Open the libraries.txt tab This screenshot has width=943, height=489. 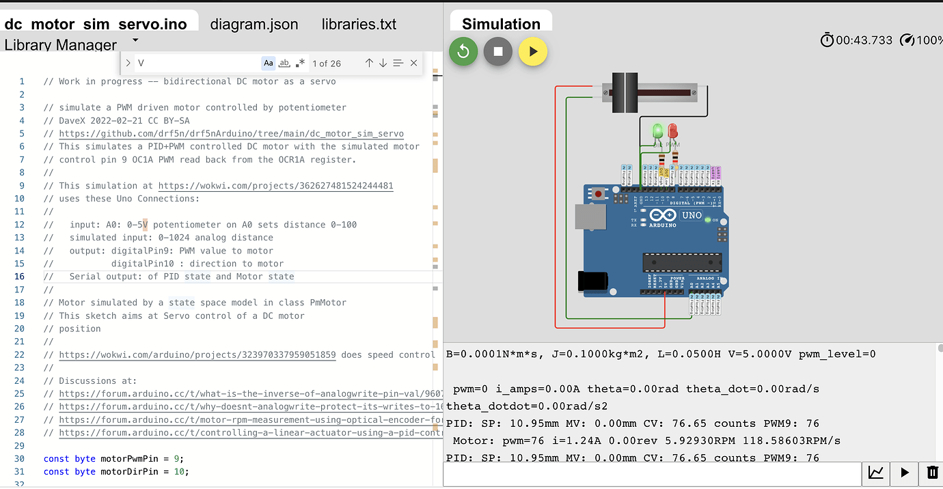coord(359,24)
